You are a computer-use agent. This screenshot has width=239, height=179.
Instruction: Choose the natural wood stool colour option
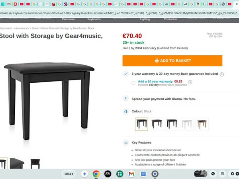coord(202,124)
